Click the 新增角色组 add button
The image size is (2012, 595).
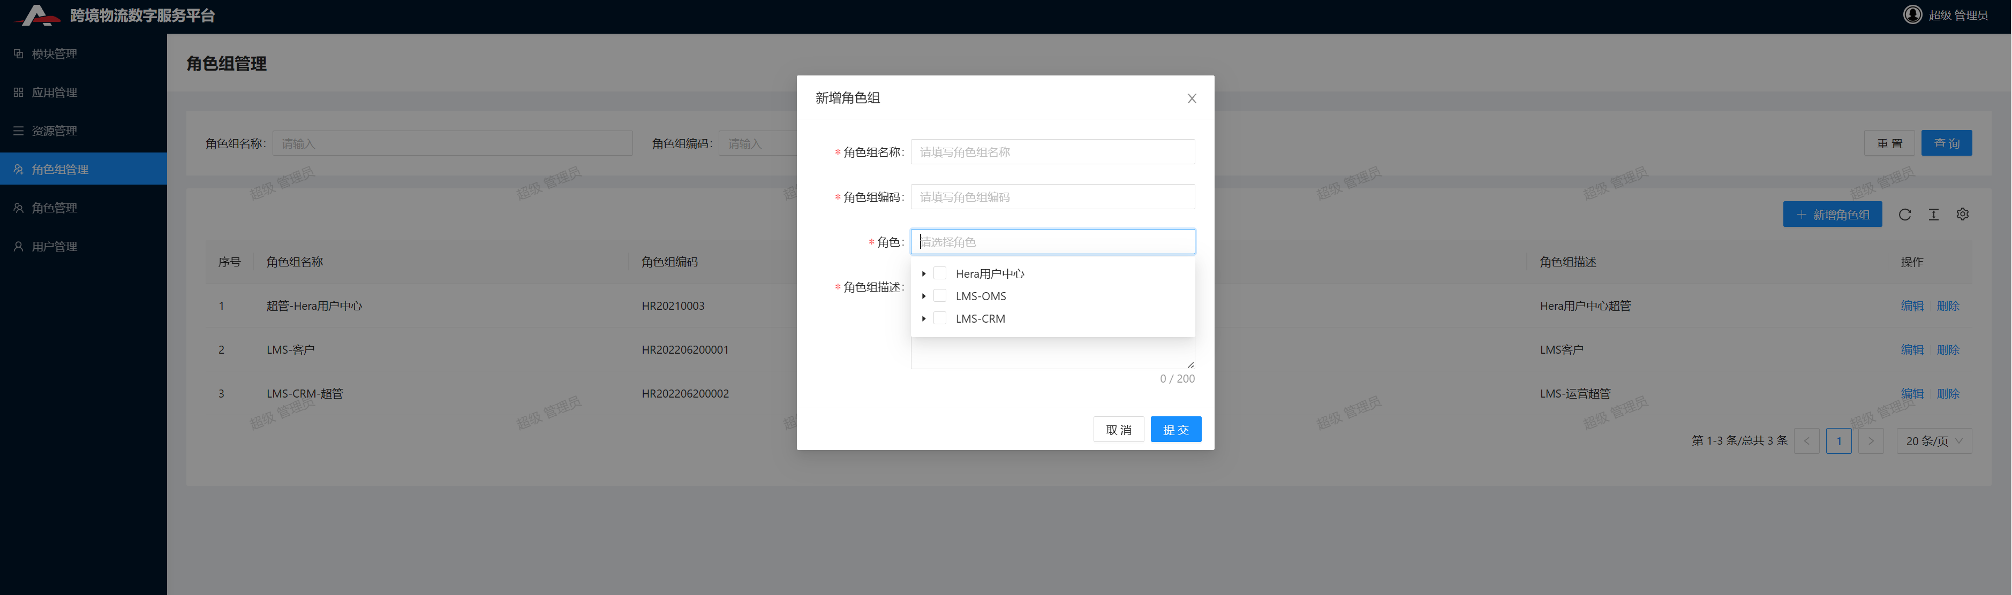(1833, 214)
